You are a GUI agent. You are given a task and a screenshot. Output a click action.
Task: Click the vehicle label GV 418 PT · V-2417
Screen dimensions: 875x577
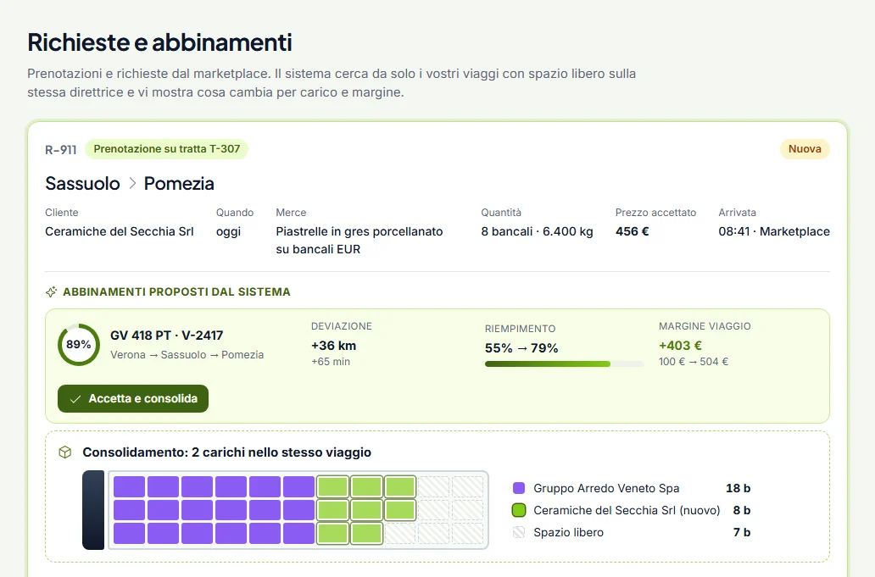click(x=167, y=336)
